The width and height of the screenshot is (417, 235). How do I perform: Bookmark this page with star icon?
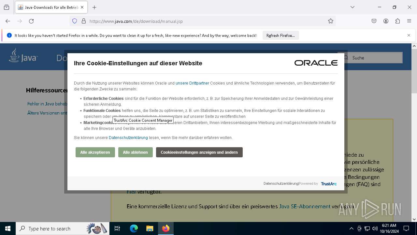click(x=331, y=21)
